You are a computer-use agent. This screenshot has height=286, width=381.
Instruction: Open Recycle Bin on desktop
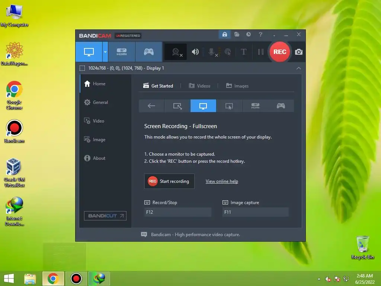362,248
